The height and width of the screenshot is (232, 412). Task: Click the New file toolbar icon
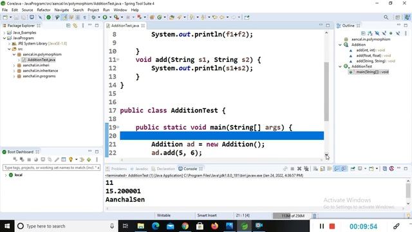tap(5, 17)
